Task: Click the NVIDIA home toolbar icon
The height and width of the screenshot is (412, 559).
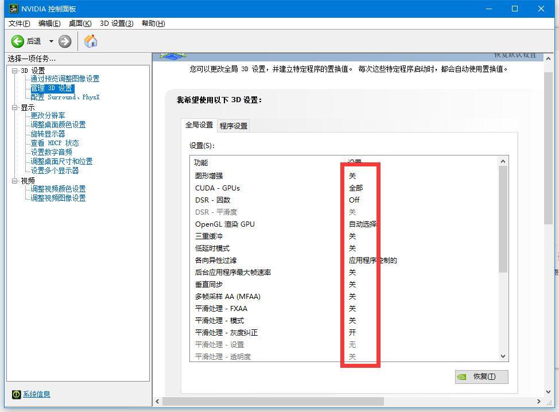Action: click(90, 41)
